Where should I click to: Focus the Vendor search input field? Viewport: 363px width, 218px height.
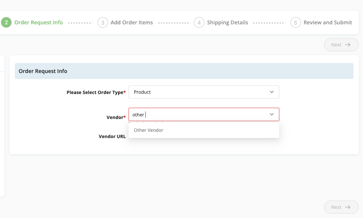coord(199,114)
